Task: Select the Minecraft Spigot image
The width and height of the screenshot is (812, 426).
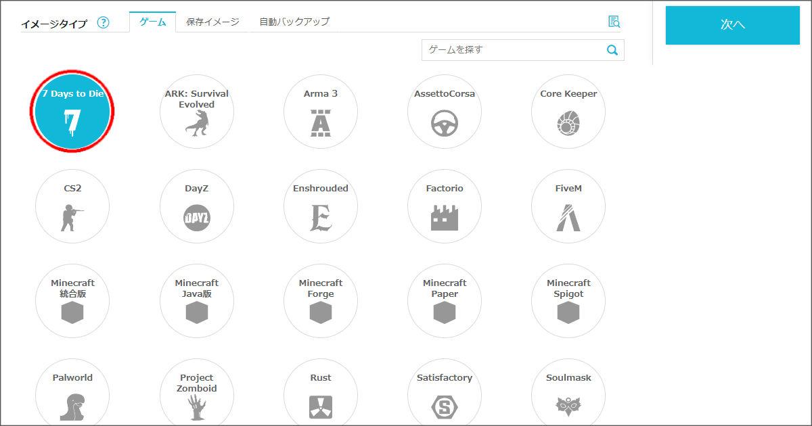Action: tap(568, 301)
